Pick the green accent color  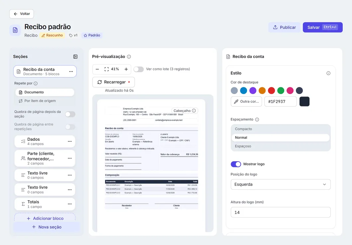[x=281, y=91]
